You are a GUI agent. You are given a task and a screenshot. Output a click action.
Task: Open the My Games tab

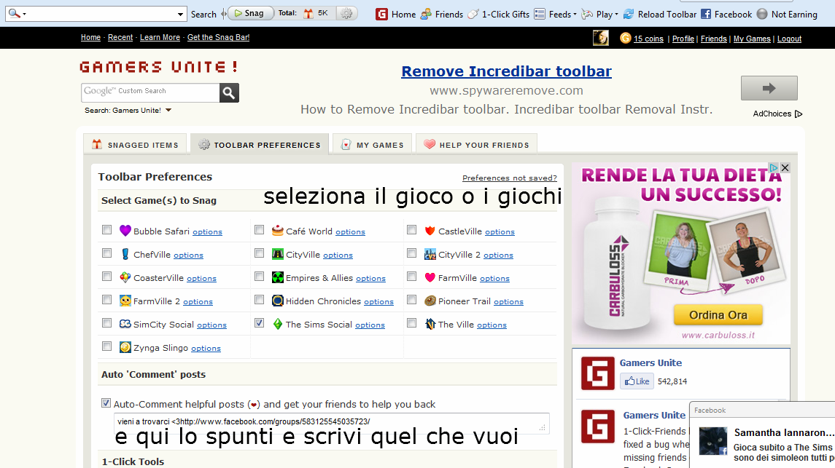[x=372, y=145]
